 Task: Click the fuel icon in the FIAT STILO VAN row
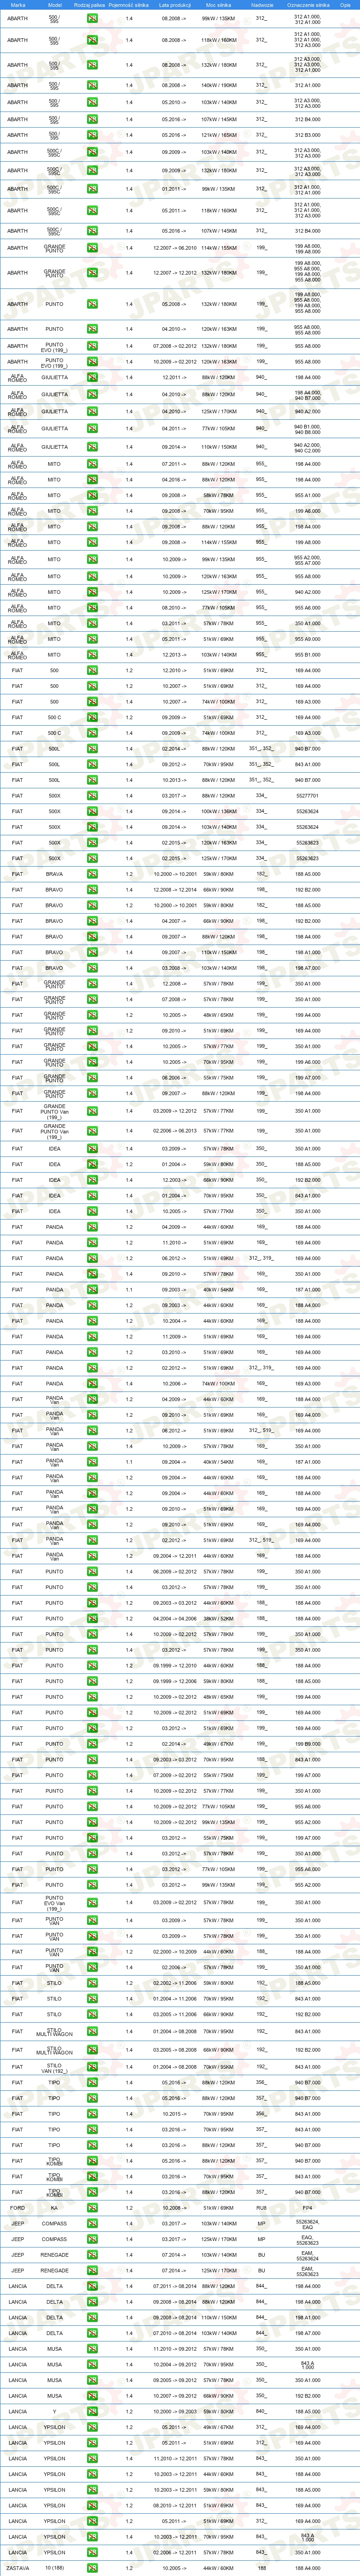tap(92, 2066)
